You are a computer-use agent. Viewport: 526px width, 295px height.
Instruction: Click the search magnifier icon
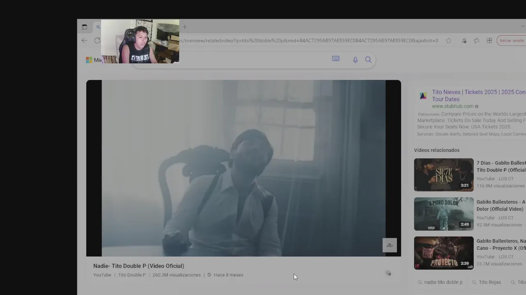368,60
